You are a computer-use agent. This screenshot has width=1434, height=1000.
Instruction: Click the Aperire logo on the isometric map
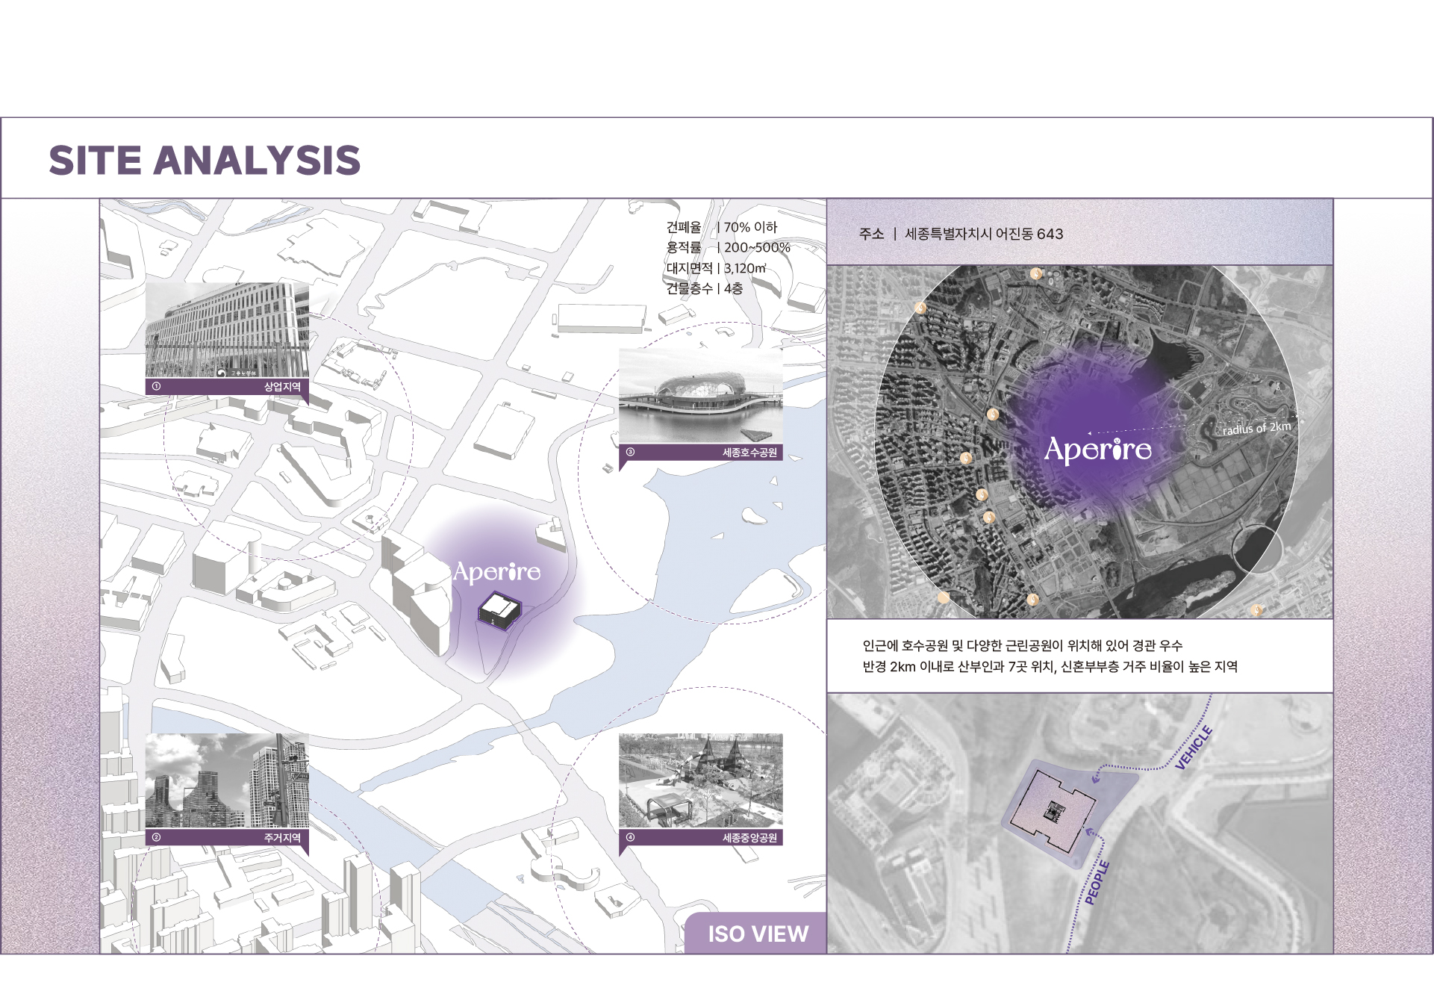pos(496,572)
